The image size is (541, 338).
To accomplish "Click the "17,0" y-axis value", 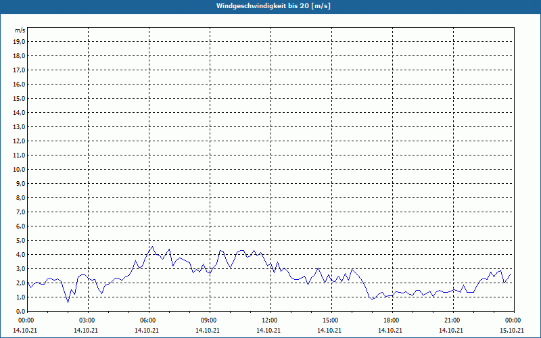I will [x=19, y=70].
